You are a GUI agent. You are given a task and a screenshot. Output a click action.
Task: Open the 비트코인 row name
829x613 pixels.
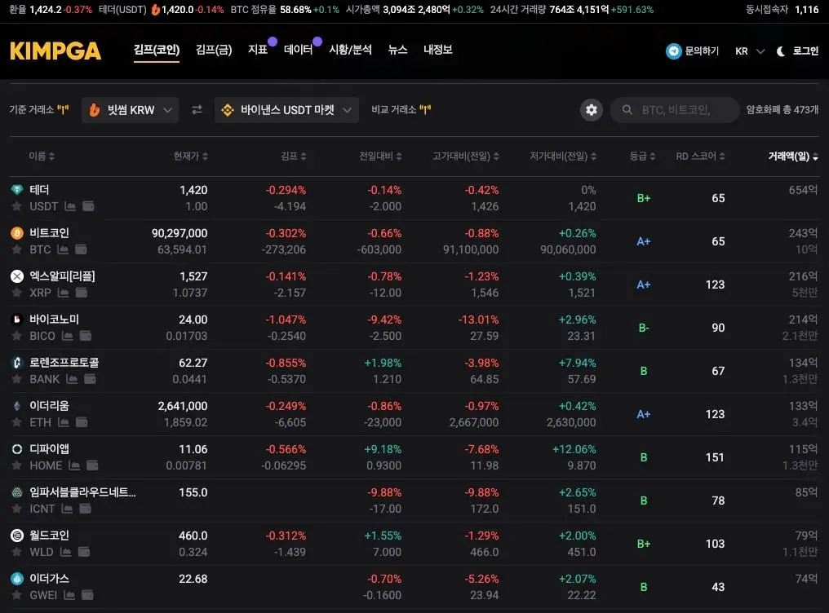click(x=49, y=233)
